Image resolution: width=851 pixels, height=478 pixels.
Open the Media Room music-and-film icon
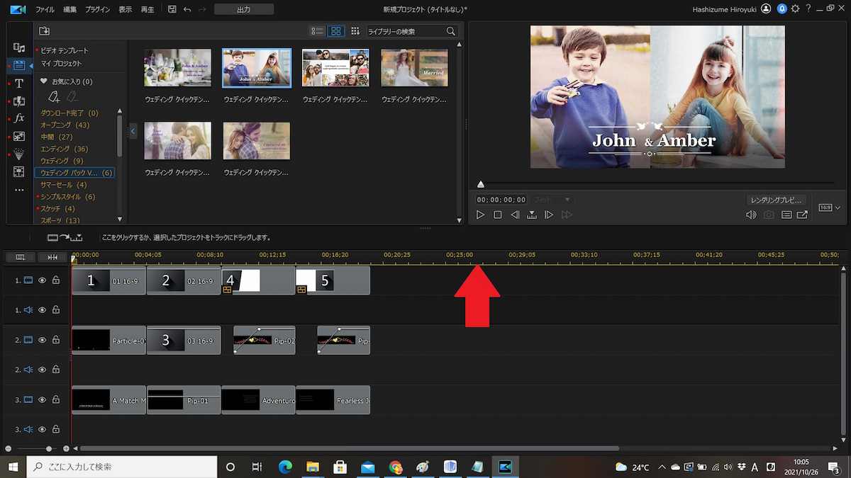coord(19,47)
